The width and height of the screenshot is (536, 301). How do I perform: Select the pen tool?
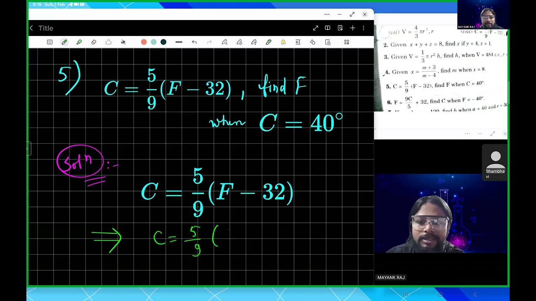[x=64, y=42]
